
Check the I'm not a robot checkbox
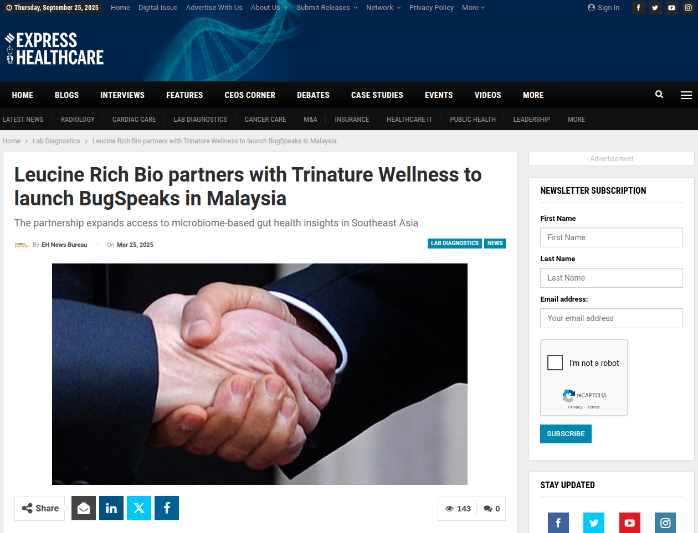click(555, 363)
